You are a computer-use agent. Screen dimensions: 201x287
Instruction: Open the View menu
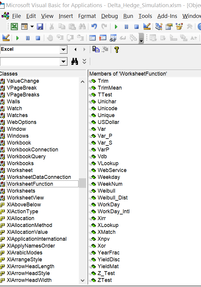click(47, 16)
